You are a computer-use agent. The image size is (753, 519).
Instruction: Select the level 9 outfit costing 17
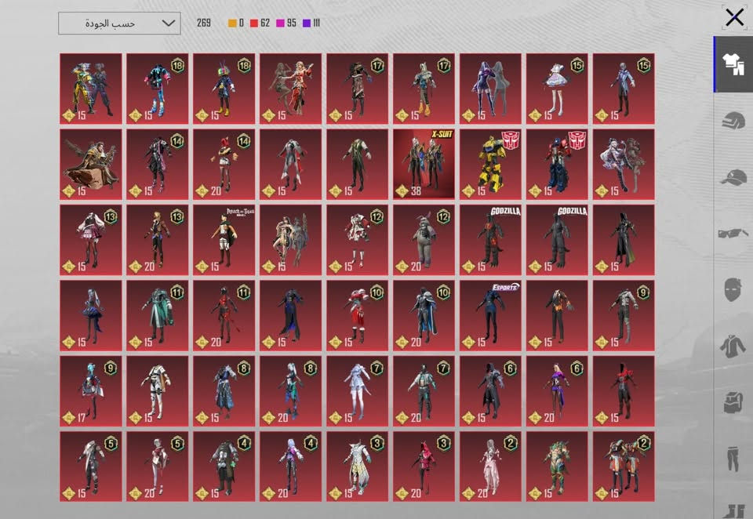[91, 390]
